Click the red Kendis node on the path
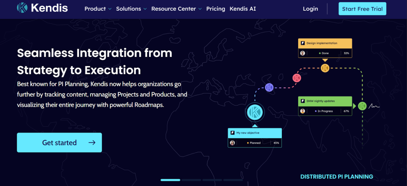The image size is (407, 186). pyautogui.click(x=297, y=77)
